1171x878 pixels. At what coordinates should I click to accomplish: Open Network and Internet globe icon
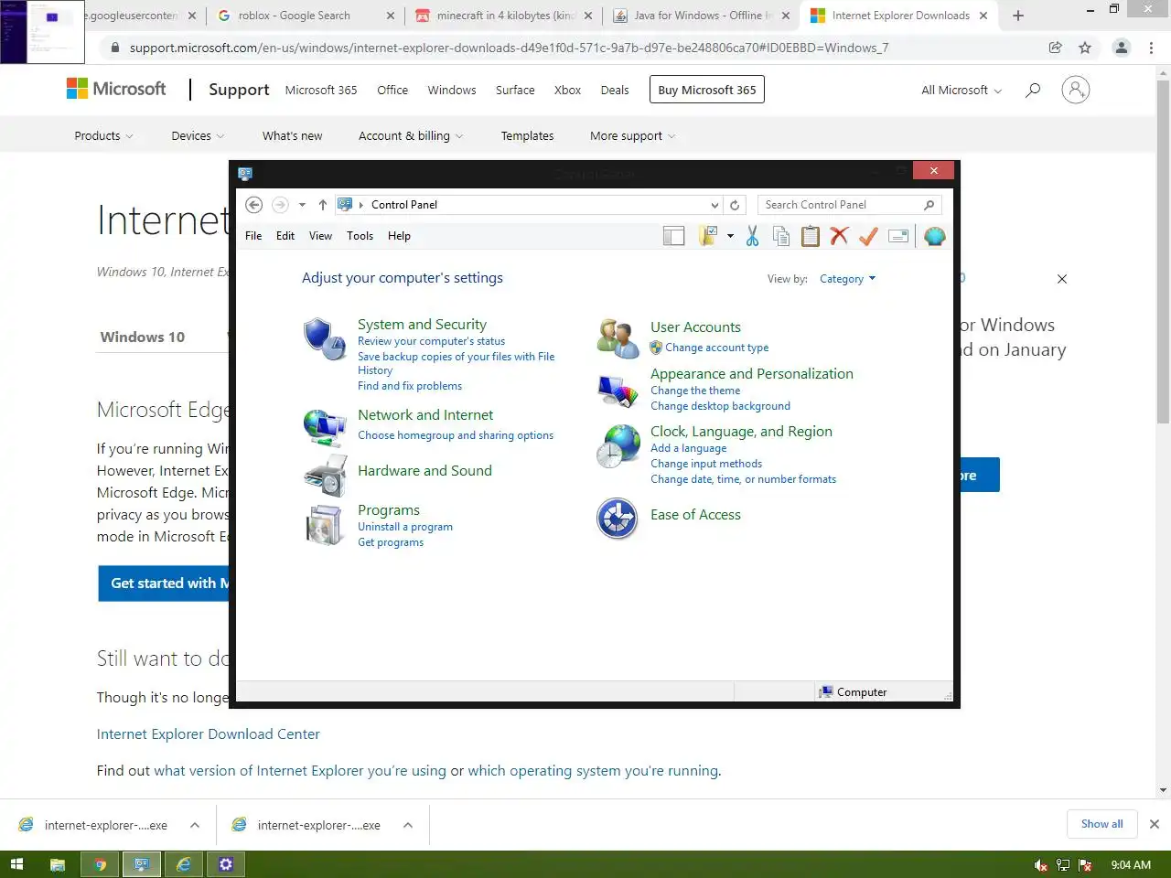[325, 428]
